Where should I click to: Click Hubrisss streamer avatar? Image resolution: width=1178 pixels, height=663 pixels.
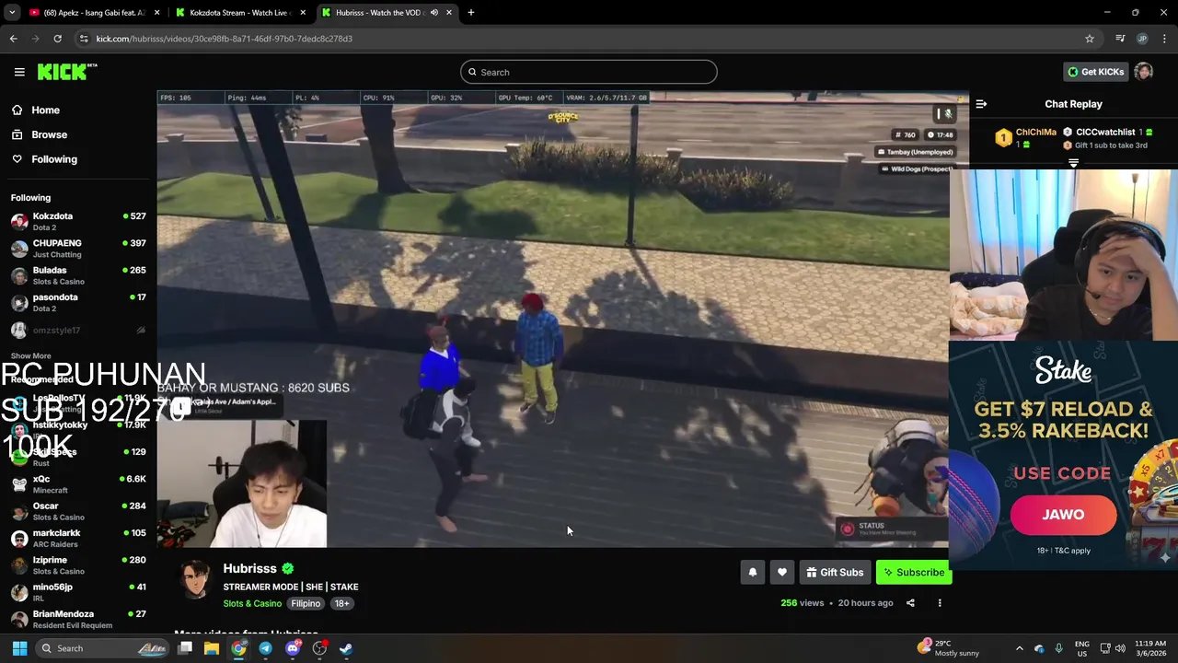coord(194,580)
